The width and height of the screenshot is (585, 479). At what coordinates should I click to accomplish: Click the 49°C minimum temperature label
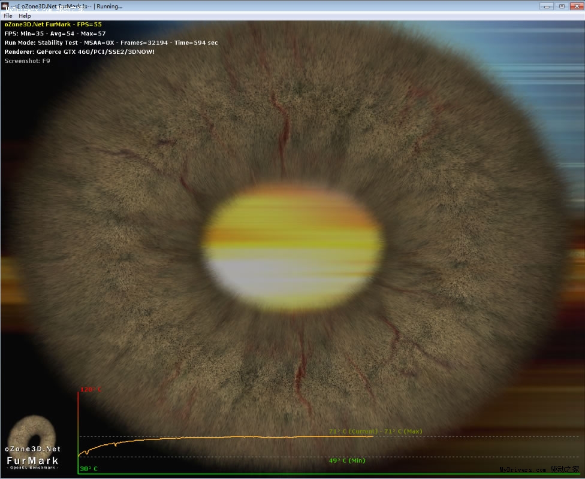tap(346, 460)
